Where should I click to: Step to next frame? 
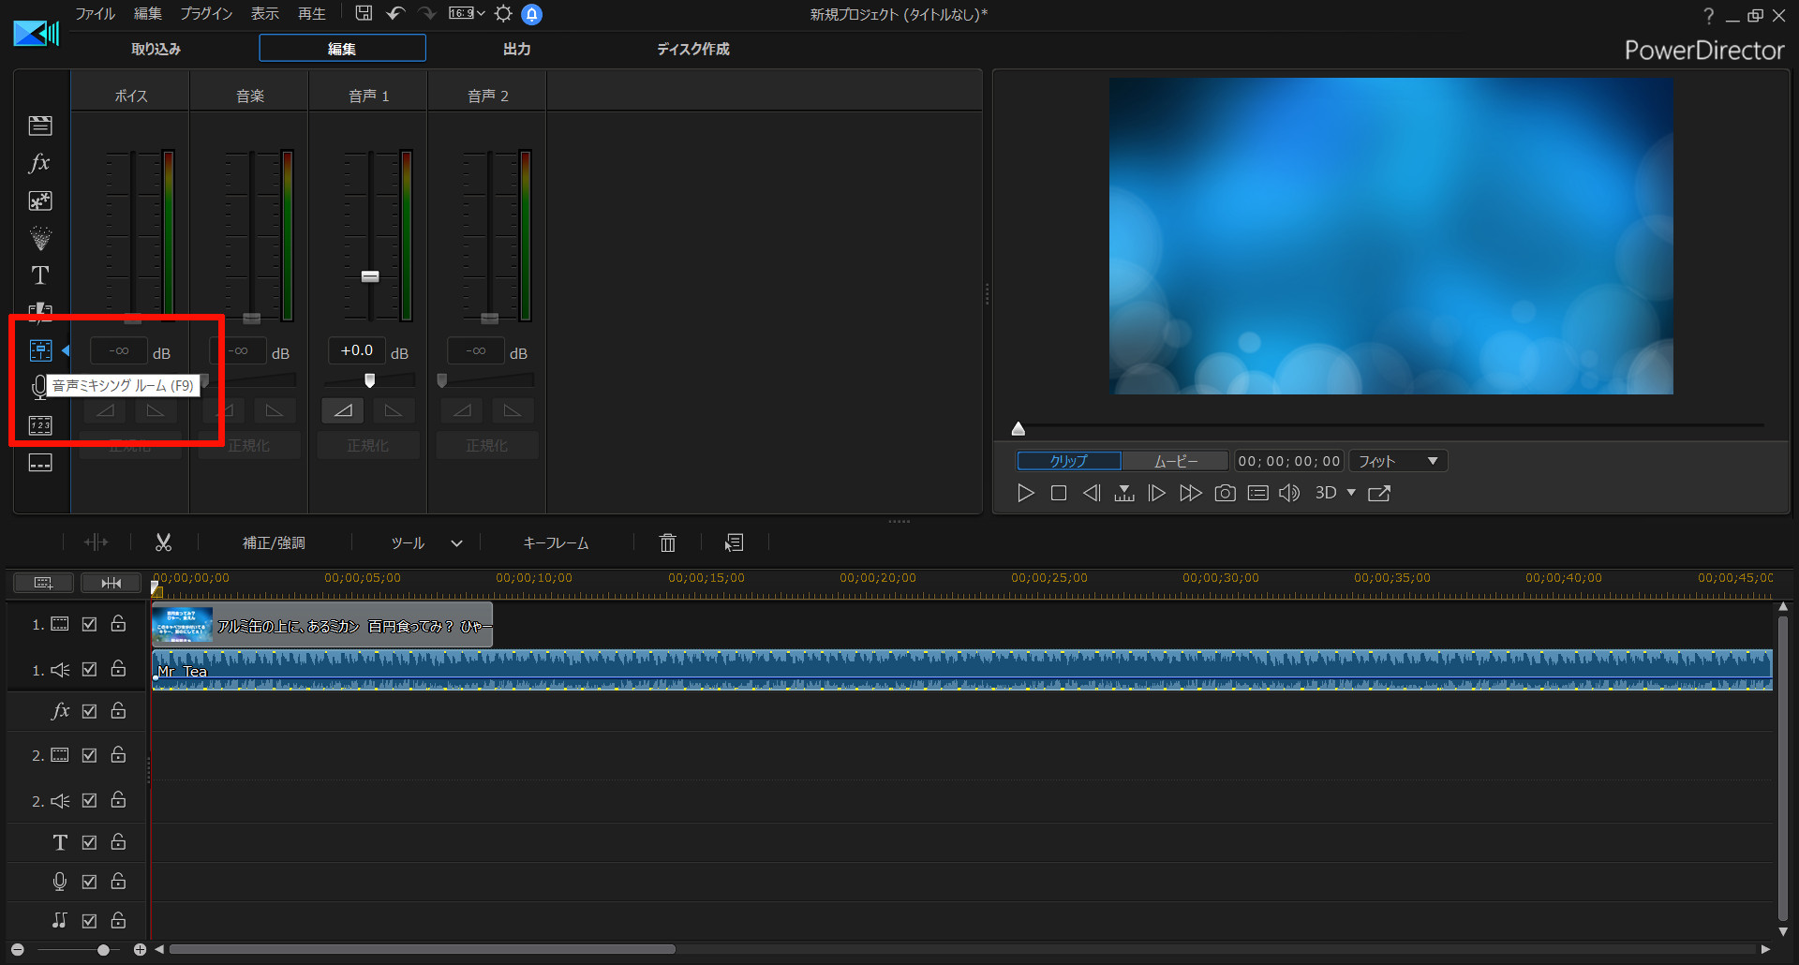coord(1157,493)
